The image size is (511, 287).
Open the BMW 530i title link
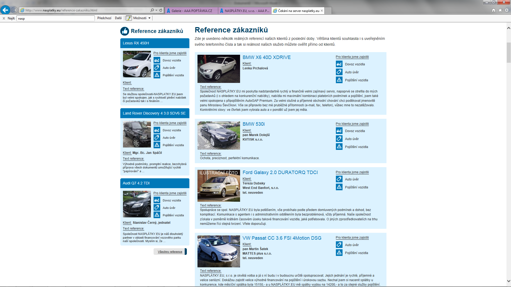(253, 124)
